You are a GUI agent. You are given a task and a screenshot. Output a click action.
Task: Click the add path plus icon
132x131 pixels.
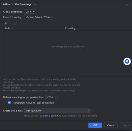[6, 24]
